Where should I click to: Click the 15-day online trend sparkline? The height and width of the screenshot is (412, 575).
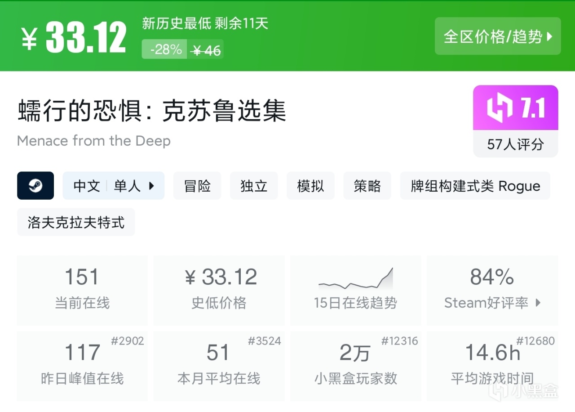[355, 279]
